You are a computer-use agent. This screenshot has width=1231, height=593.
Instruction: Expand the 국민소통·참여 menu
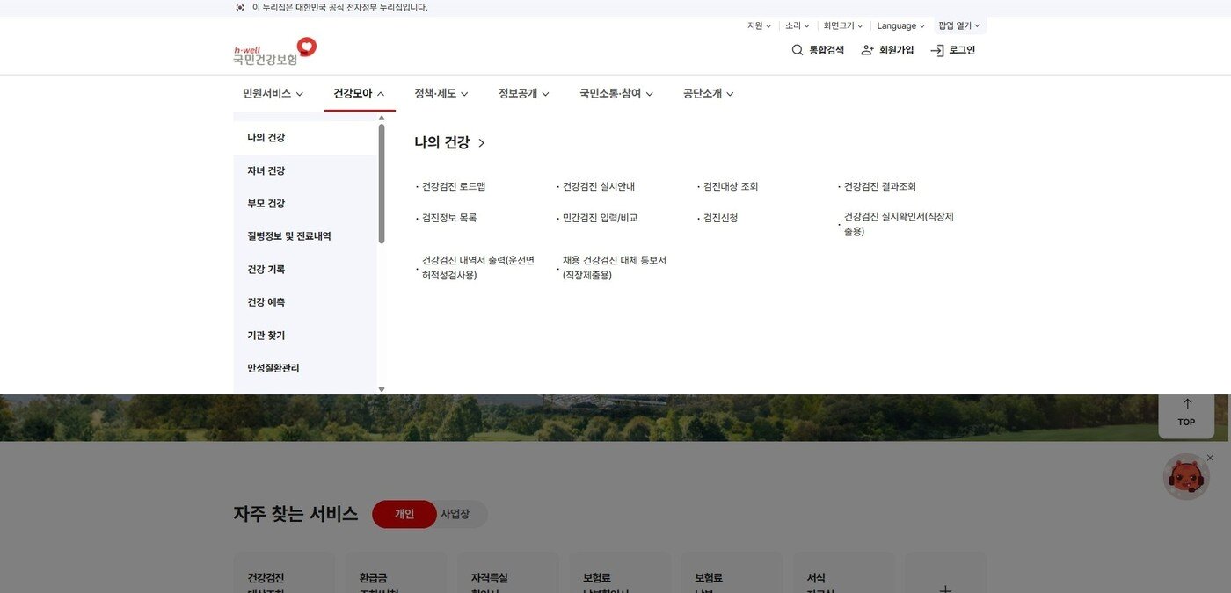click(616, 93)
